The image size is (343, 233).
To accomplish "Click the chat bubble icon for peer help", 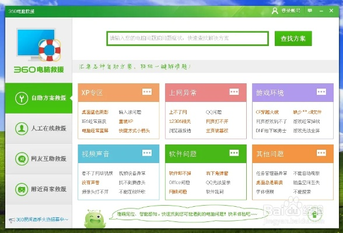I will tap(22, 159).
